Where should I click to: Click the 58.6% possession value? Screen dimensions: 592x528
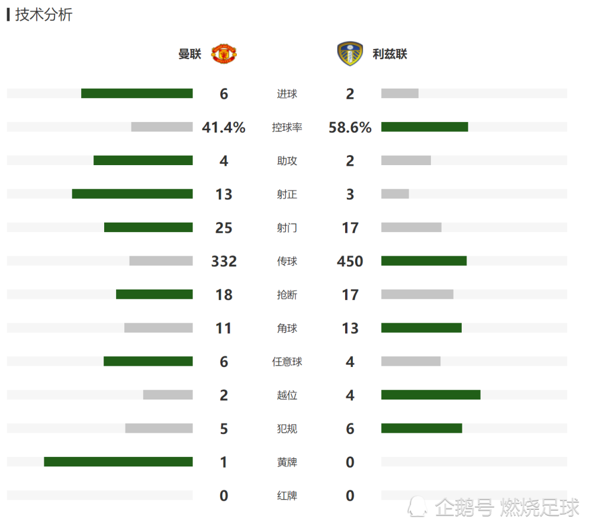point(350,127)
